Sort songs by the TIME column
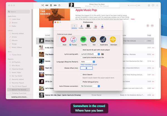This screenshot has height=116, width=167. point(149,35)
